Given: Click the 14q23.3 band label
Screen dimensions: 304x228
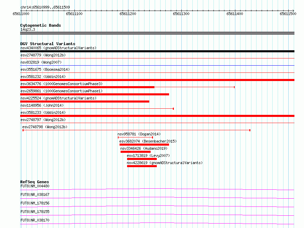Looking at the screenshot, I should click(x=28, y=29).
